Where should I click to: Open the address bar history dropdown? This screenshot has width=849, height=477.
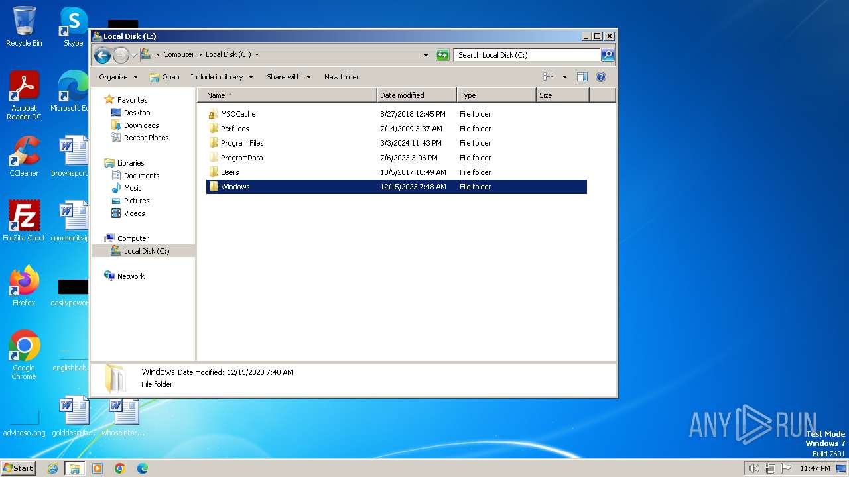tap(426, 55)
